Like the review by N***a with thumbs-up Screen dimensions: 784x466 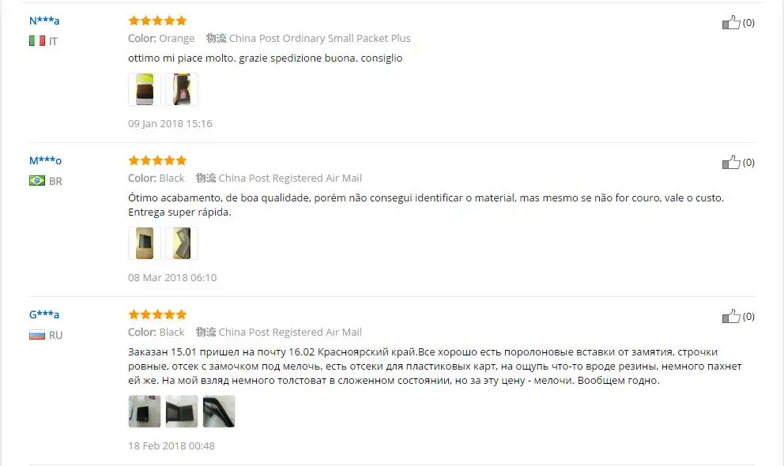730,22
